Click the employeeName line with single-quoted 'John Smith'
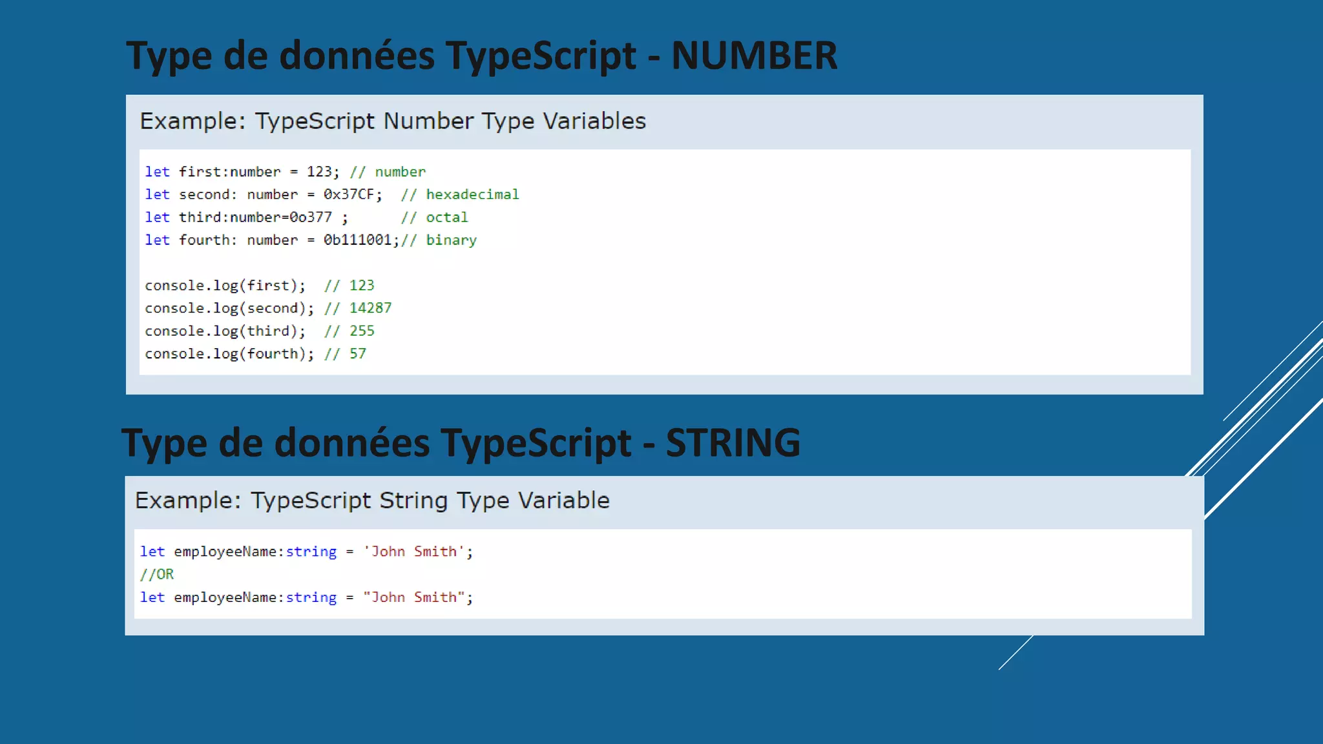Viewport: 1323px width, 744px height. (x=306, y=552)
